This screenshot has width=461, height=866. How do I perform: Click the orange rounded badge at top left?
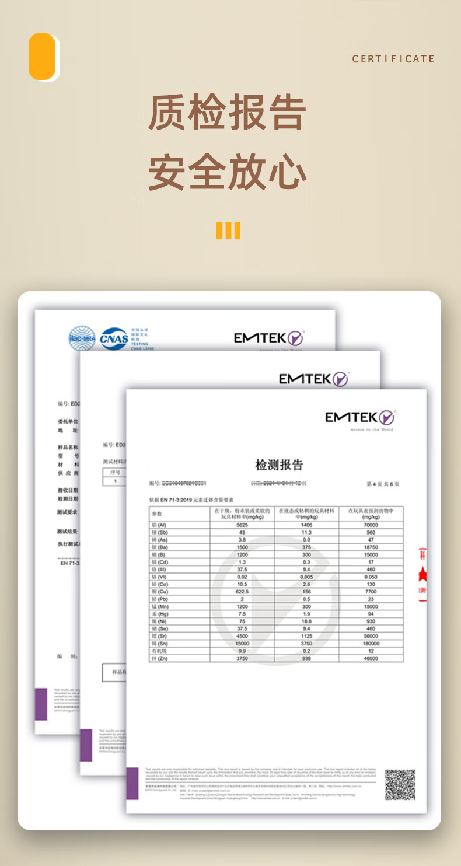(43, 57)
